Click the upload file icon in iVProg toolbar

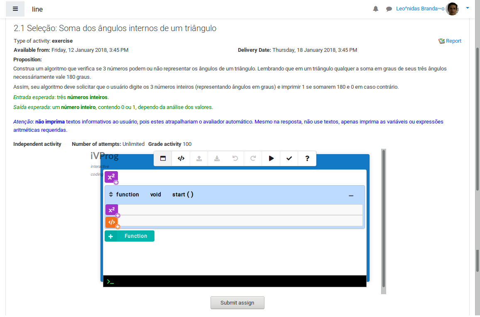click(199, 158)
